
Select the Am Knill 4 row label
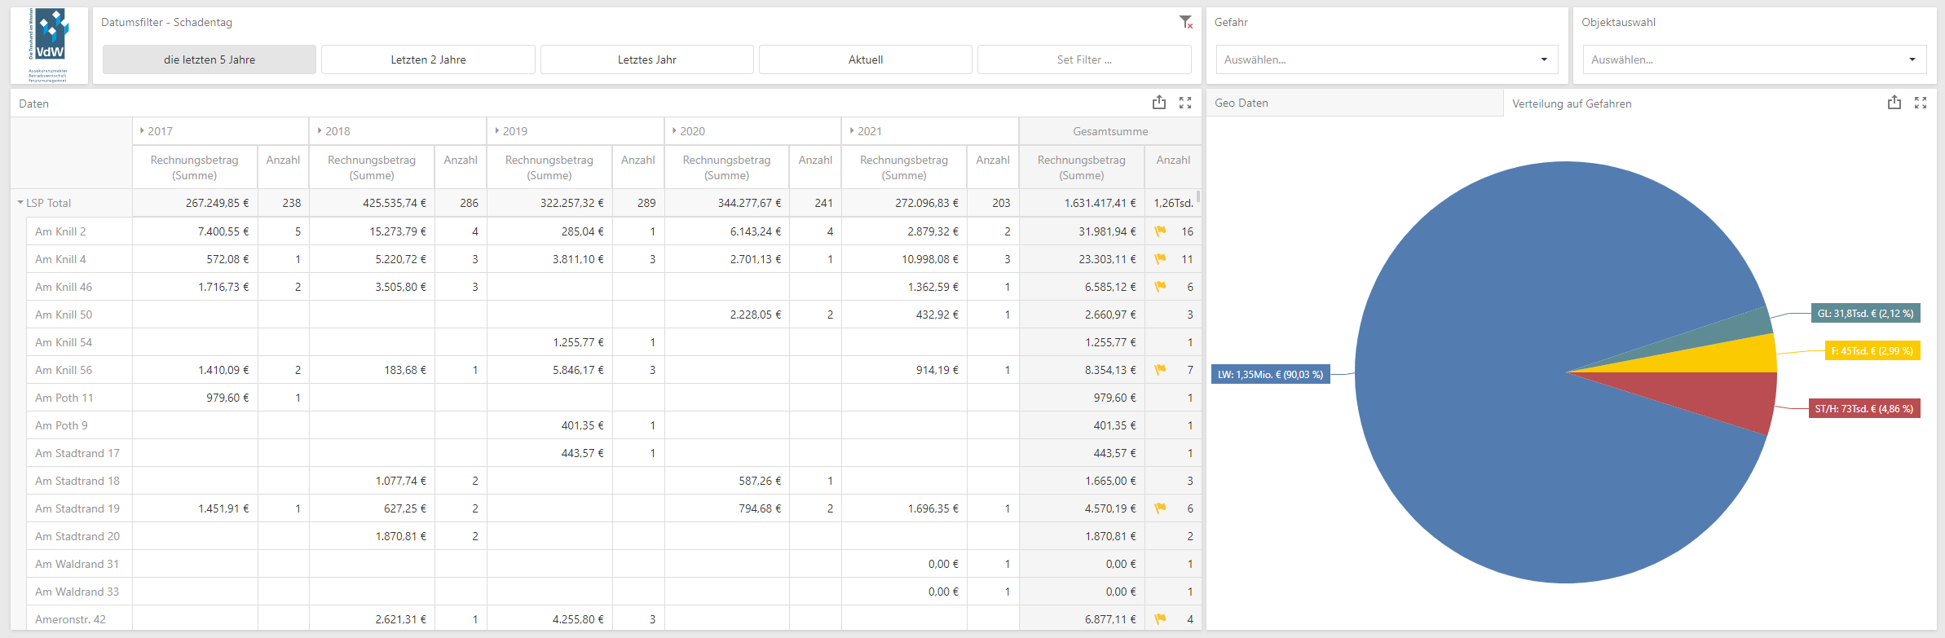60,259
